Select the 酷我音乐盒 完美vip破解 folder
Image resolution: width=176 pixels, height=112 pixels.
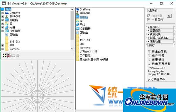(94, 59)
